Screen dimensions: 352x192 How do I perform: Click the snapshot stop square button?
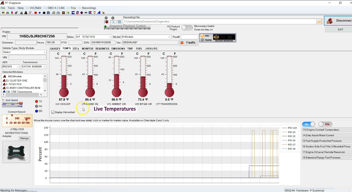[x=119, y=22]
